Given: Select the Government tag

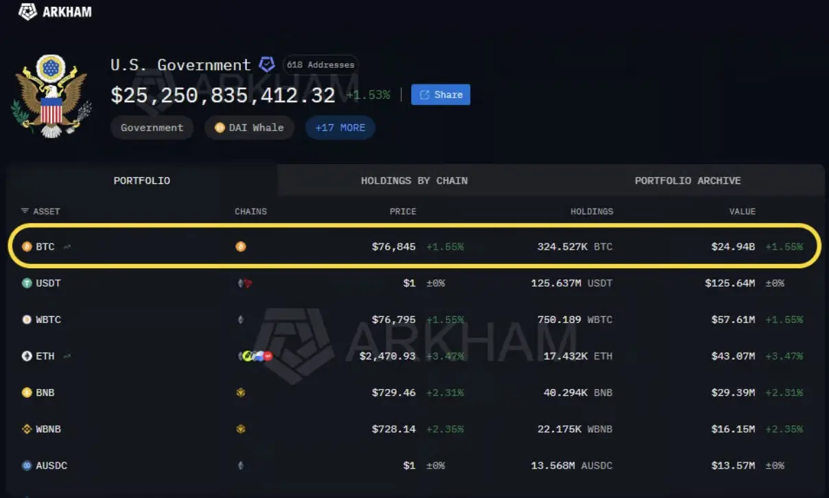Looking at the screenshot, I should (x=152, y=128).
